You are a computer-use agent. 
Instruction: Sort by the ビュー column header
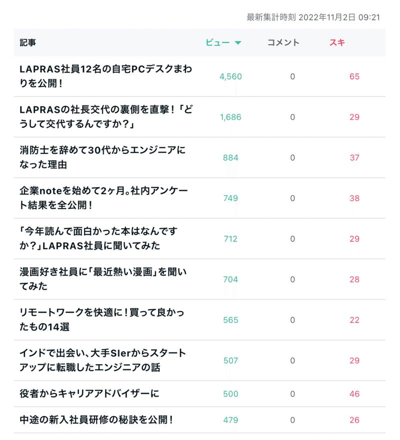(218, 43)
